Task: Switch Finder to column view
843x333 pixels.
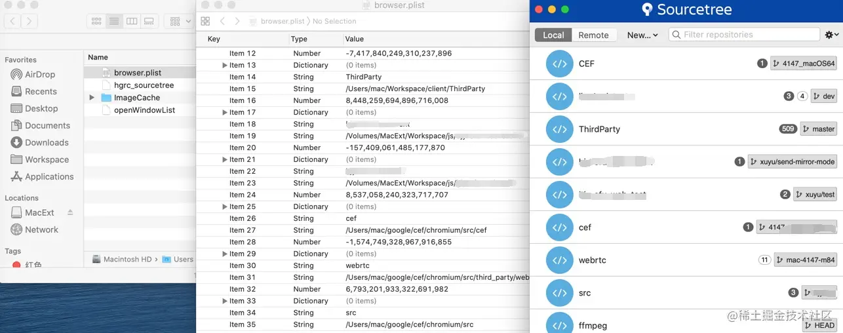Action: click(132, 21)
